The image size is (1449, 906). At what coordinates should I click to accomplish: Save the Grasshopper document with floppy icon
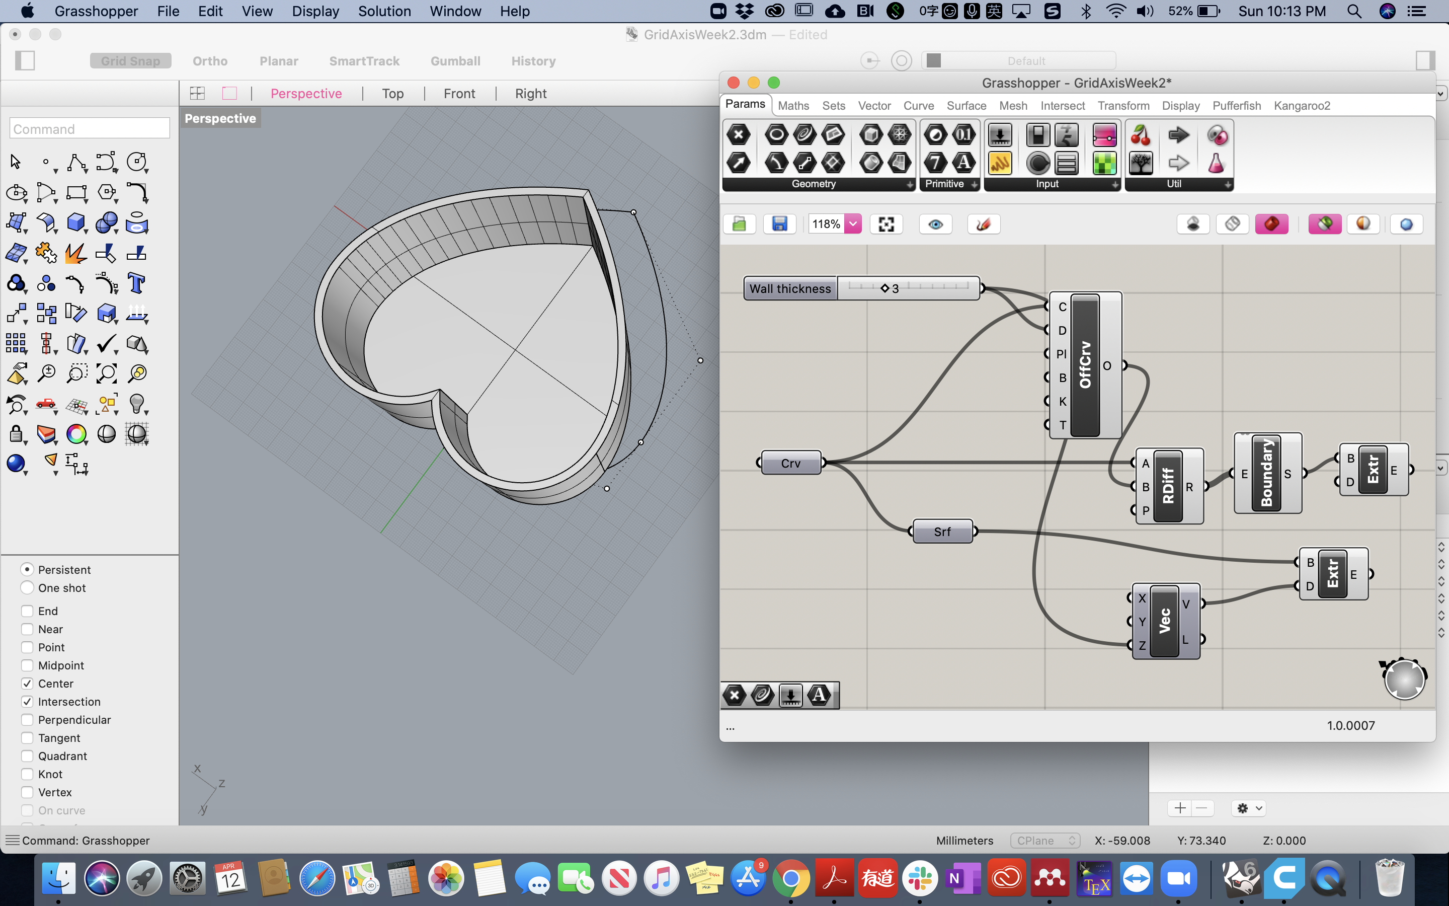pos(779,224)
